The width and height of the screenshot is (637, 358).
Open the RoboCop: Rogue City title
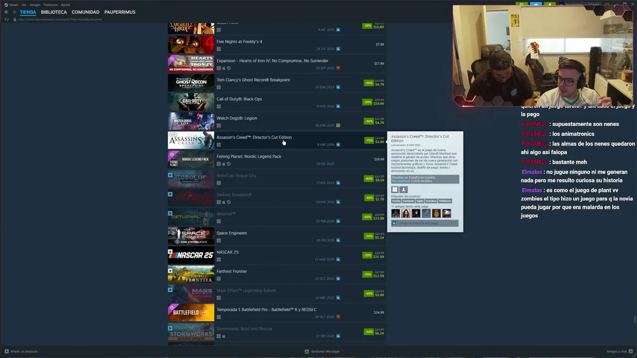236,176
